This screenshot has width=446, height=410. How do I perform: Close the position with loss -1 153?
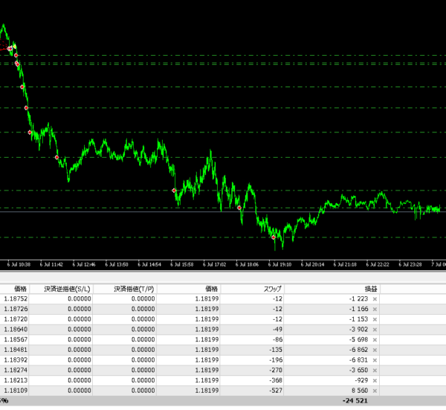point(375,319)
